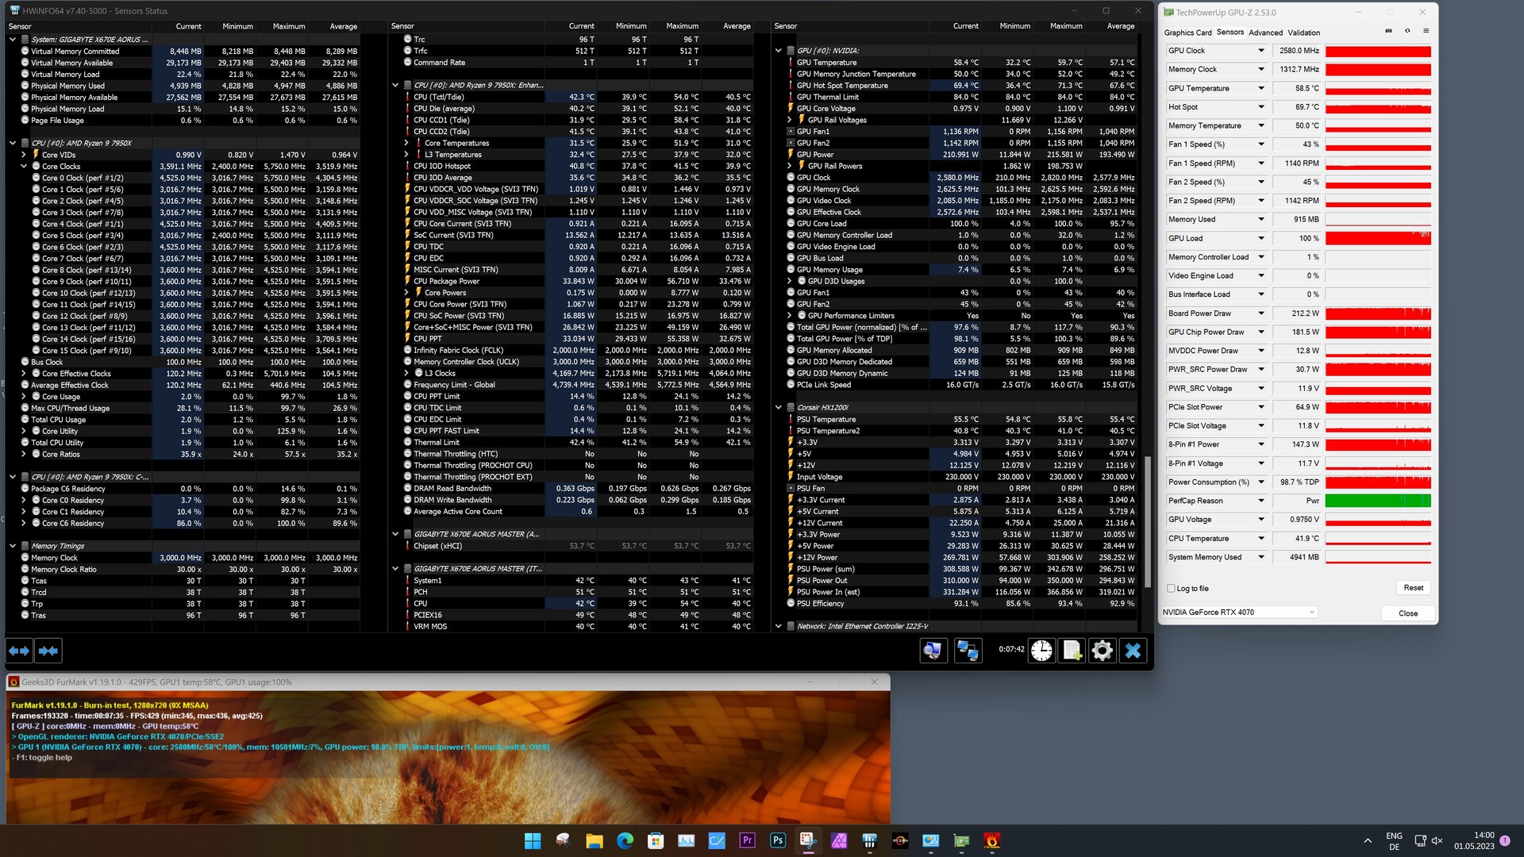This screenshot has width=1524, height=857.
Task: Switch to the Graphics Card tab
Action: pos(1187,33)
